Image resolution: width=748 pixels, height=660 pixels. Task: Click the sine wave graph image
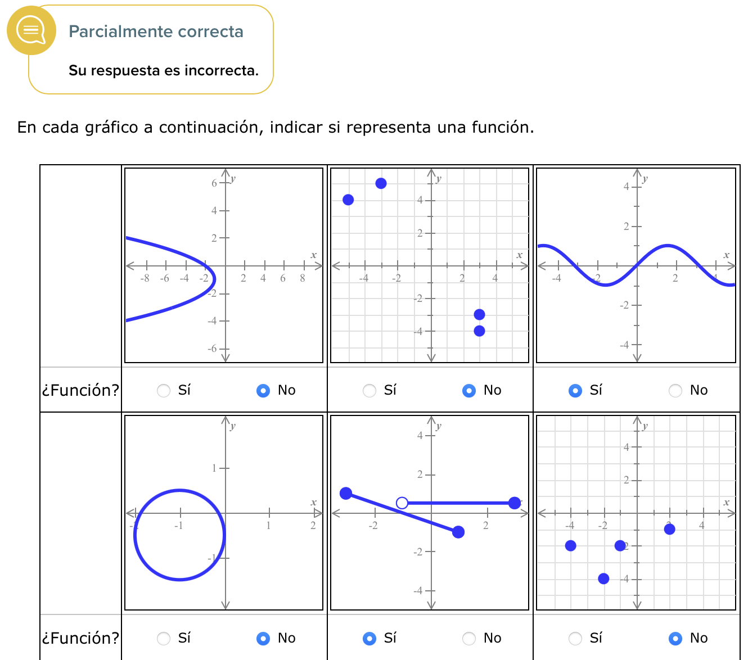[x=636, y=265]
